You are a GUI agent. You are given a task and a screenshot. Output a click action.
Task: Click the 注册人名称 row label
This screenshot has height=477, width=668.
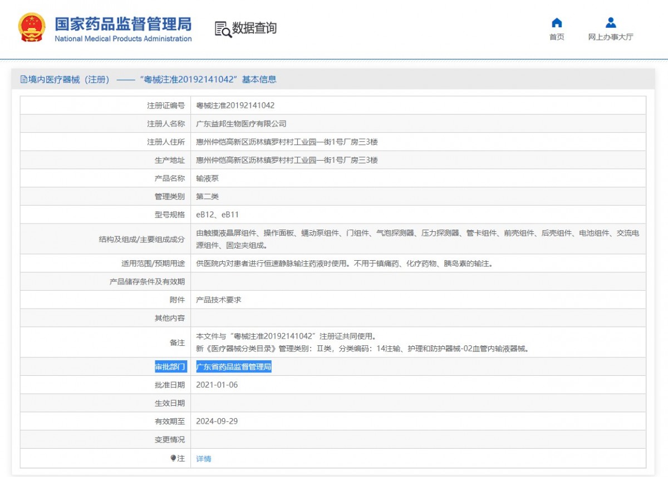pyautogui.click(x=166, y=124)
